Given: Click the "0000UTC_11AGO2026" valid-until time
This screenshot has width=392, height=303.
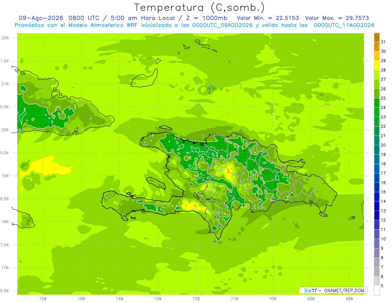Looking at the screenshot, I should [344, 25].
